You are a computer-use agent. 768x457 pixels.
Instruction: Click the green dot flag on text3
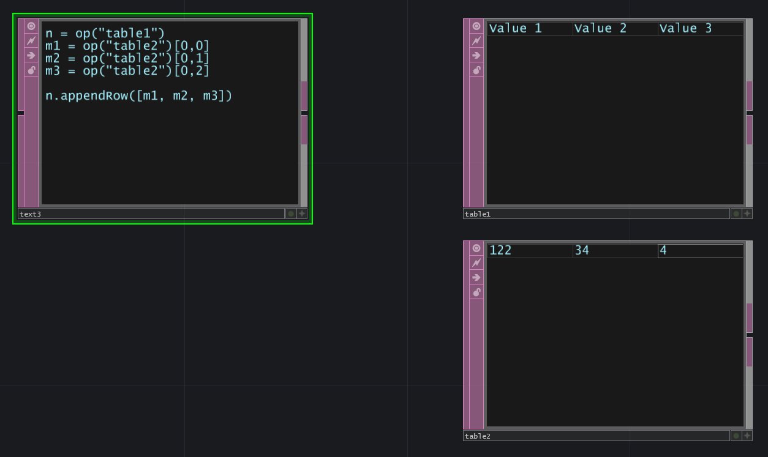(291, 214)
